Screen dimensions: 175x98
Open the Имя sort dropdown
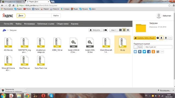point(114,30)
